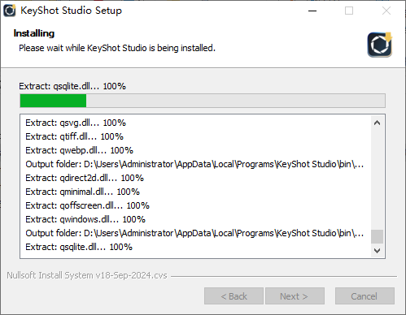Screen dimensions: 406x315
Task: Click the log scrollbar up arrow
Action: [x=377, y=123]
